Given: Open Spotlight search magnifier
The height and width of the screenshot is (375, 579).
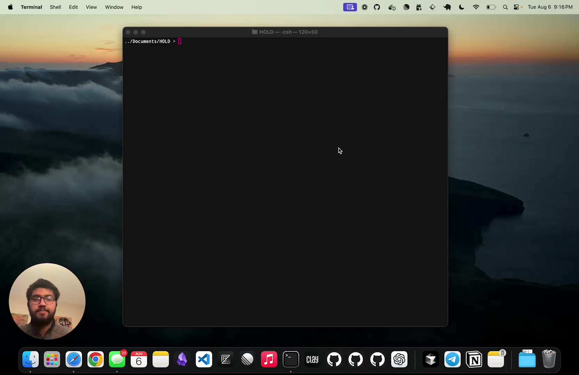Looking at the screenshot, I should [505, 7].
